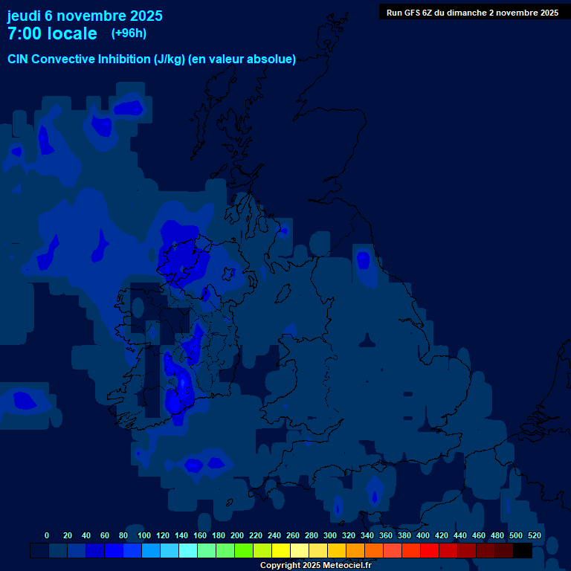Click the 0 value on the legend scale
This screenshot has width=571, height=571.
tap(47, 535)
